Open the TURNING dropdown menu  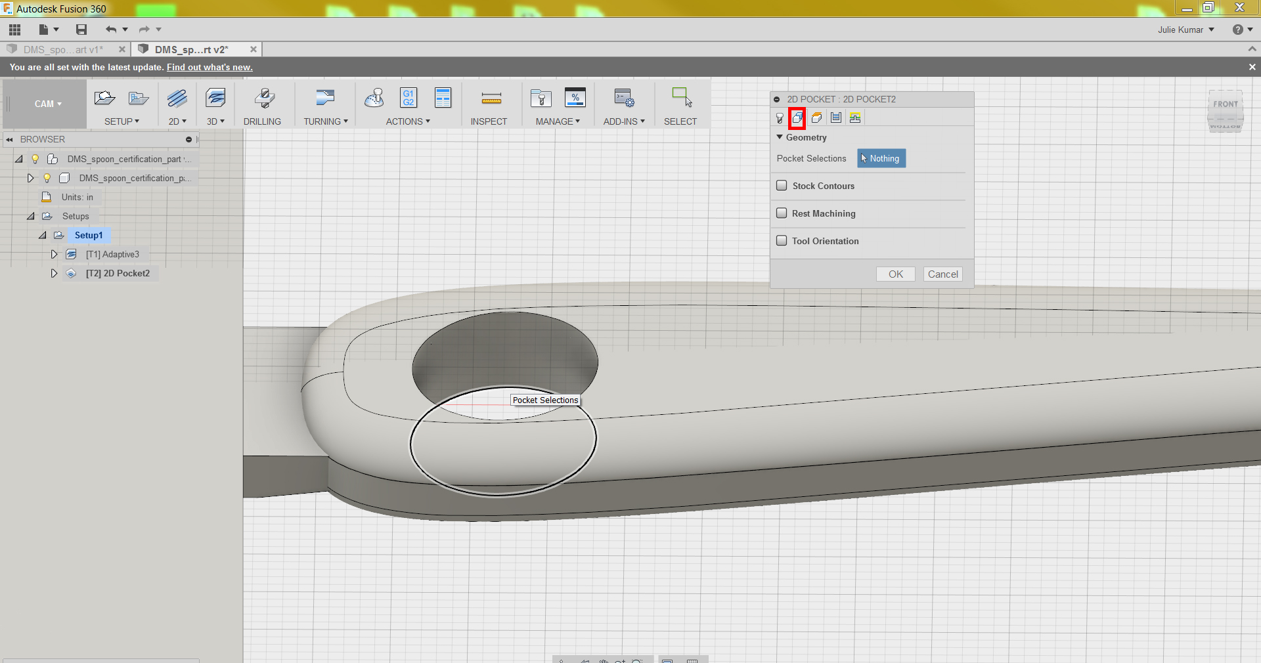pos(326,121)
